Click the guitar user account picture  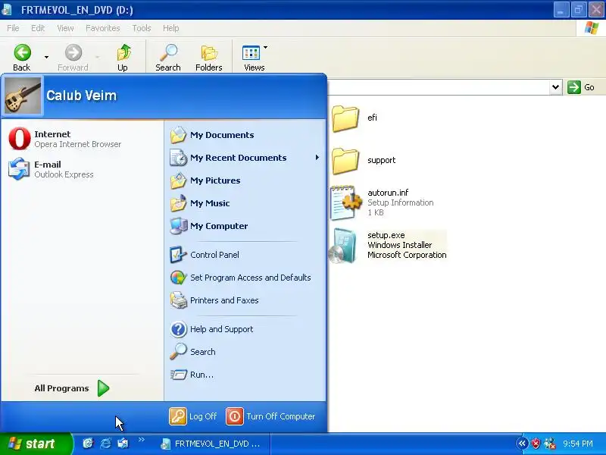pyautogui.click(x=23, y=96)
